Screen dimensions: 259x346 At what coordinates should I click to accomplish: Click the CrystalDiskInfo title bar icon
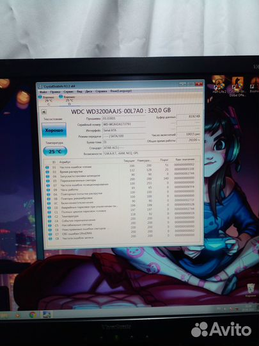40,86
